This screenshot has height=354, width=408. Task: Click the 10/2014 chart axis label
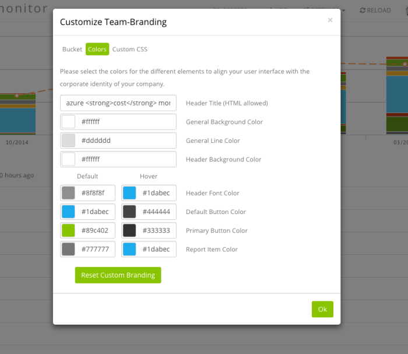pyautogui.click(x=17, y=142)
